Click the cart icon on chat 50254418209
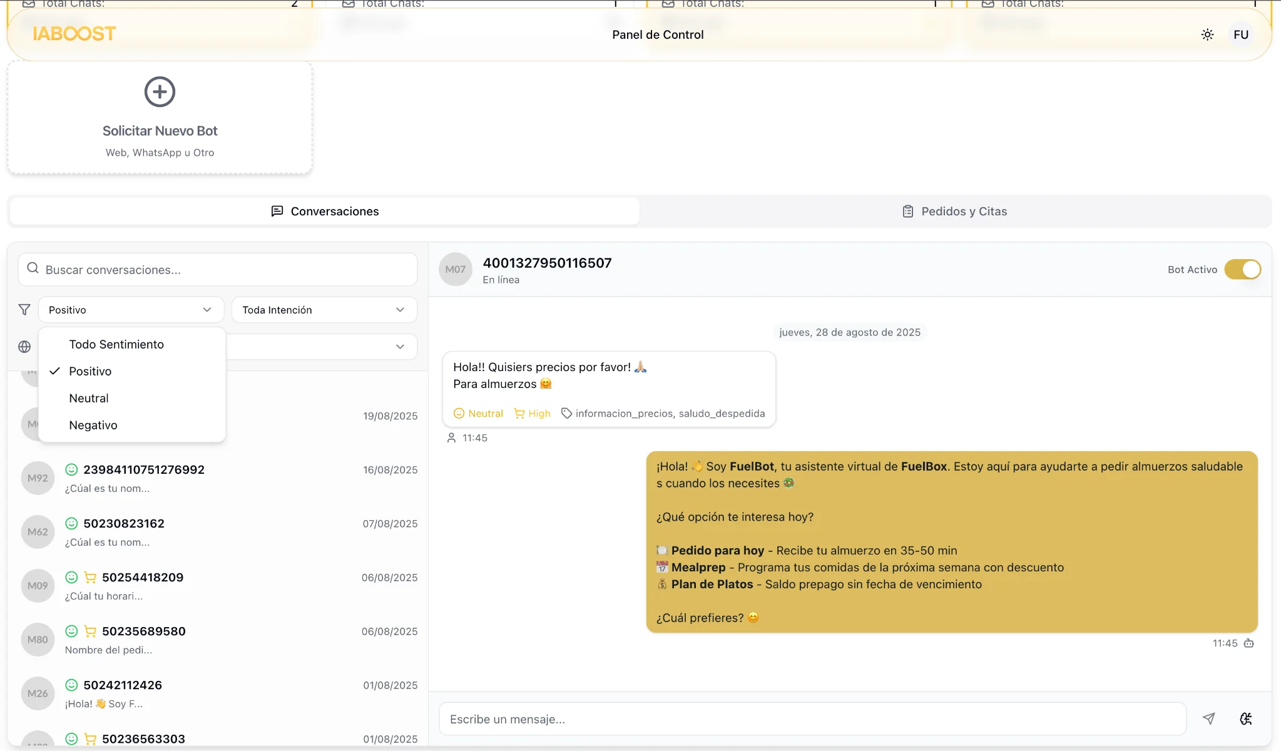The width and height of the screenshot is (1281, 751). [x=90, y=576]
